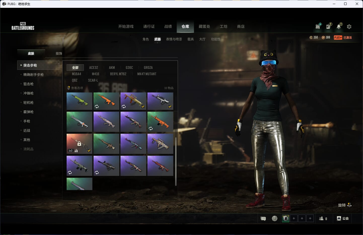363x235 pixels.
Task: Click the PLUS+ badge
Action: click(x=338, y=38)
